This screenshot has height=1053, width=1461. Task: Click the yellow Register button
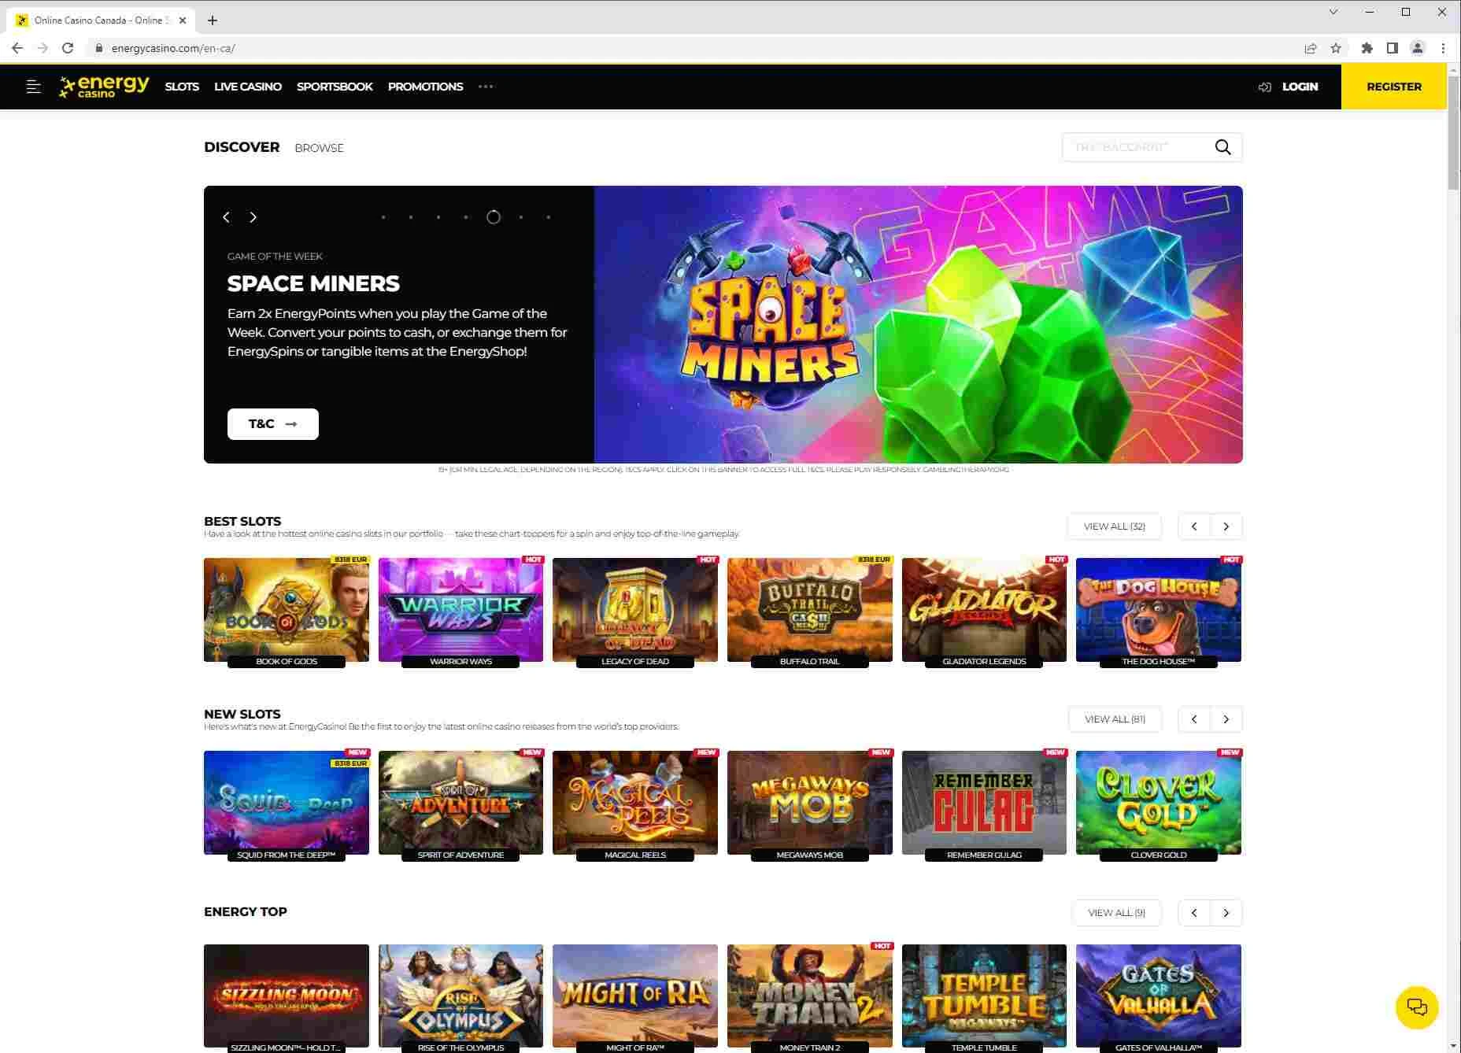pyautogui.click(x=1393, y=87)
